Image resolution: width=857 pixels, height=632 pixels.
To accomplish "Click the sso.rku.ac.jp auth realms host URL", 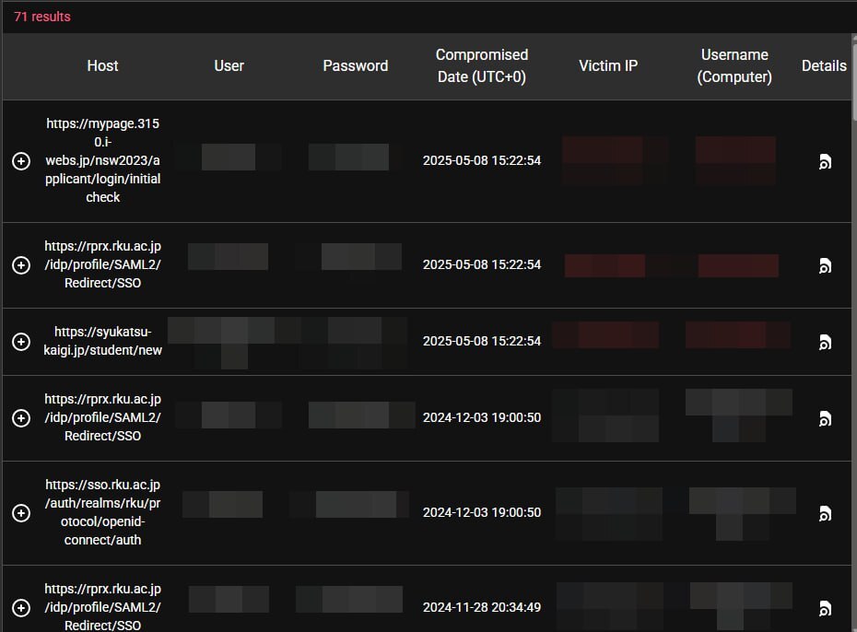I will (x=102, y=512).
